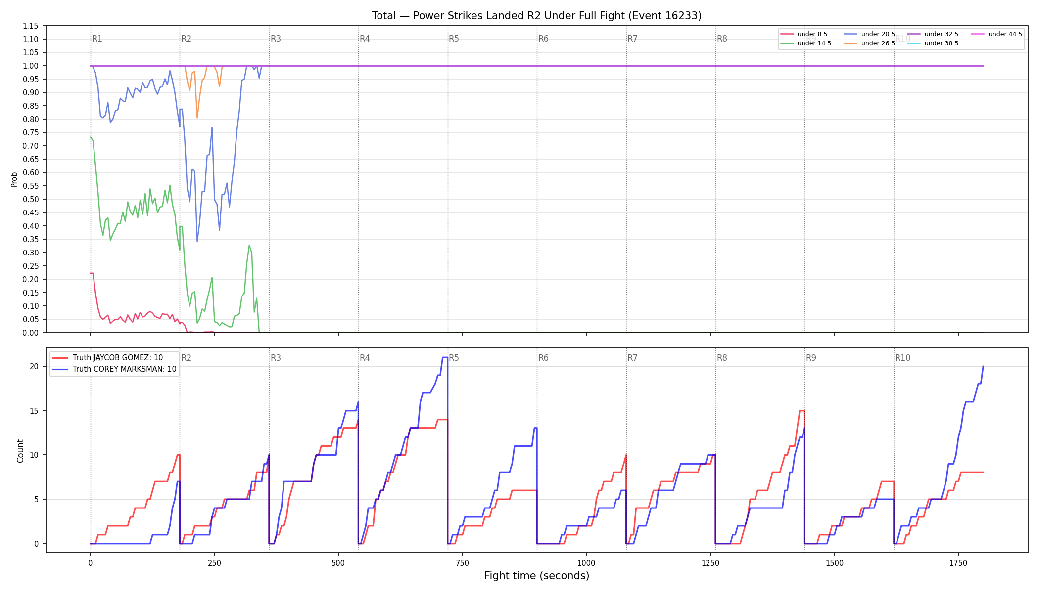Click the 'Prob' y-axis label

tap(14, 179)
